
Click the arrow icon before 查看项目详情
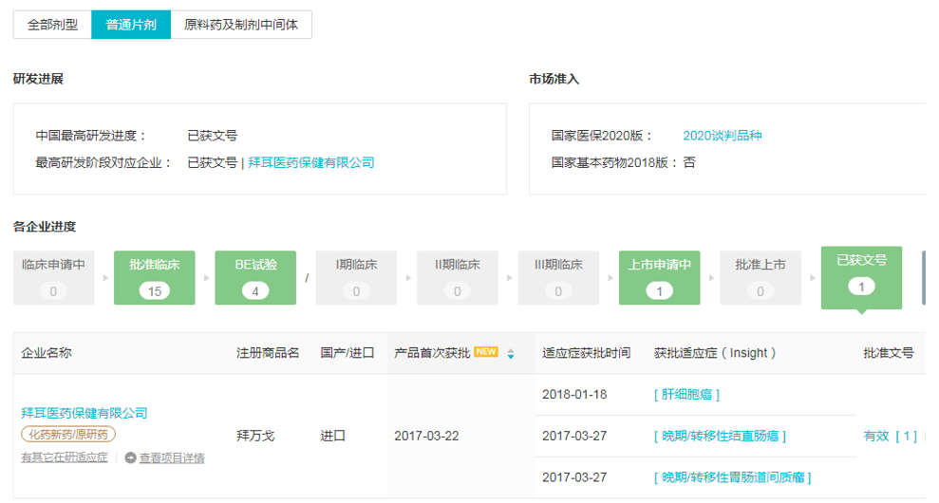(x=130, y=458)
